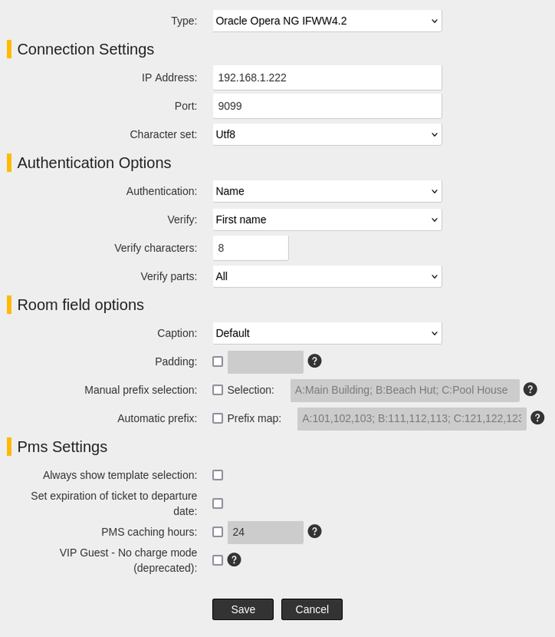Open the Caption dropdown
This screenshot has height=637, width=555.
[x=327, y=333]
